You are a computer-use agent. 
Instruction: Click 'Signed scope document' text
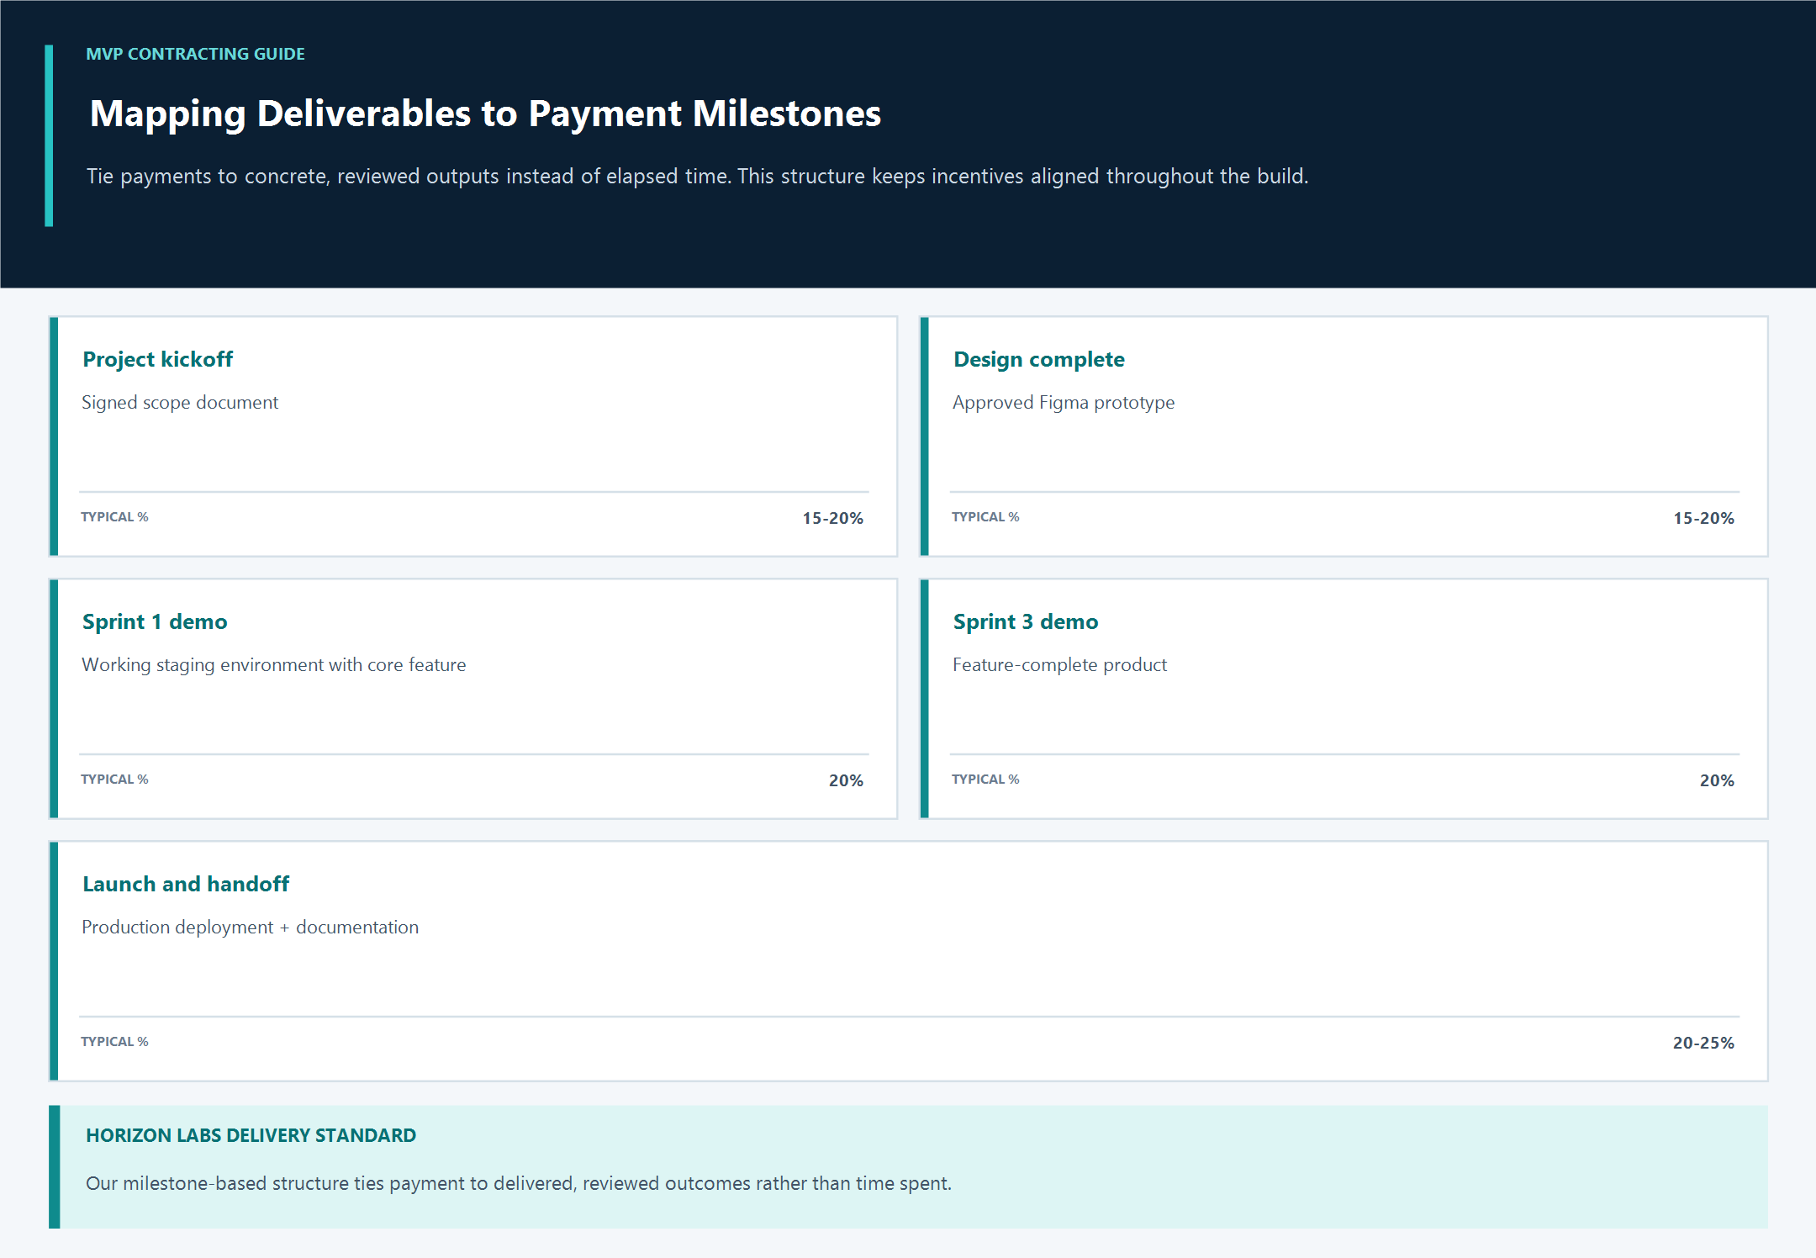tap(180, 402)
